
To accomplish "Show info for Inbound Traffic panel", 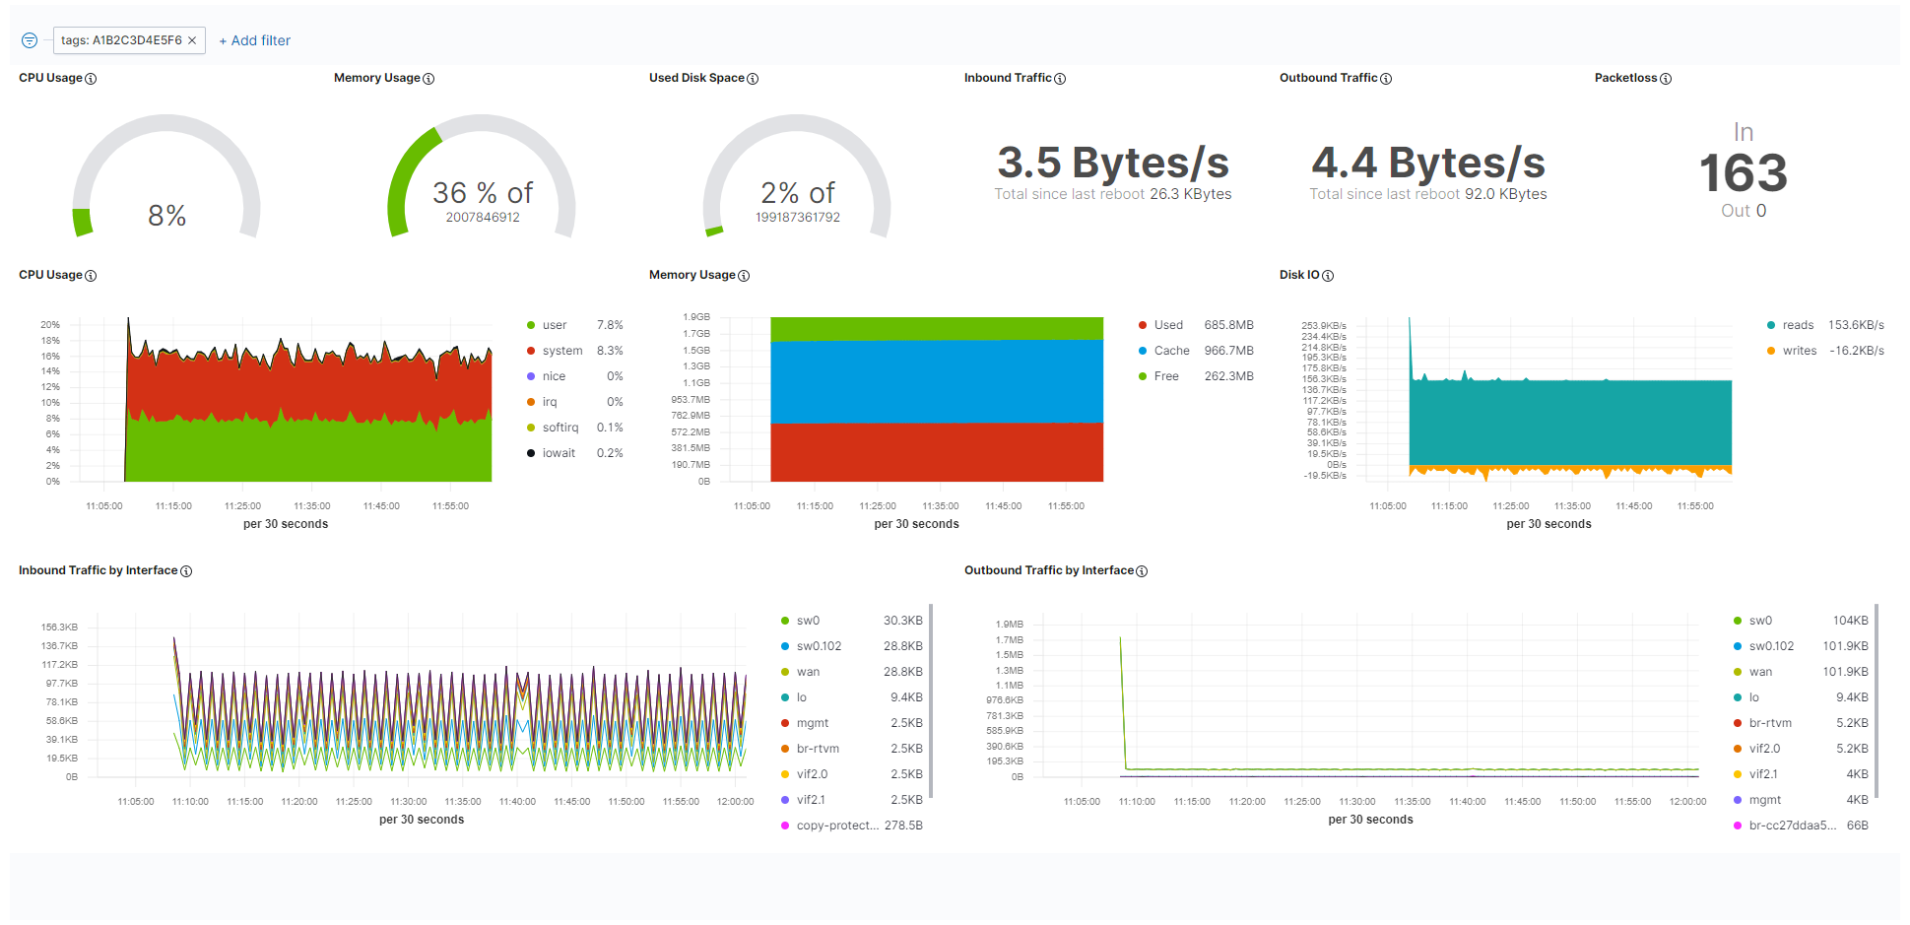I will [x=1060, y=79].
